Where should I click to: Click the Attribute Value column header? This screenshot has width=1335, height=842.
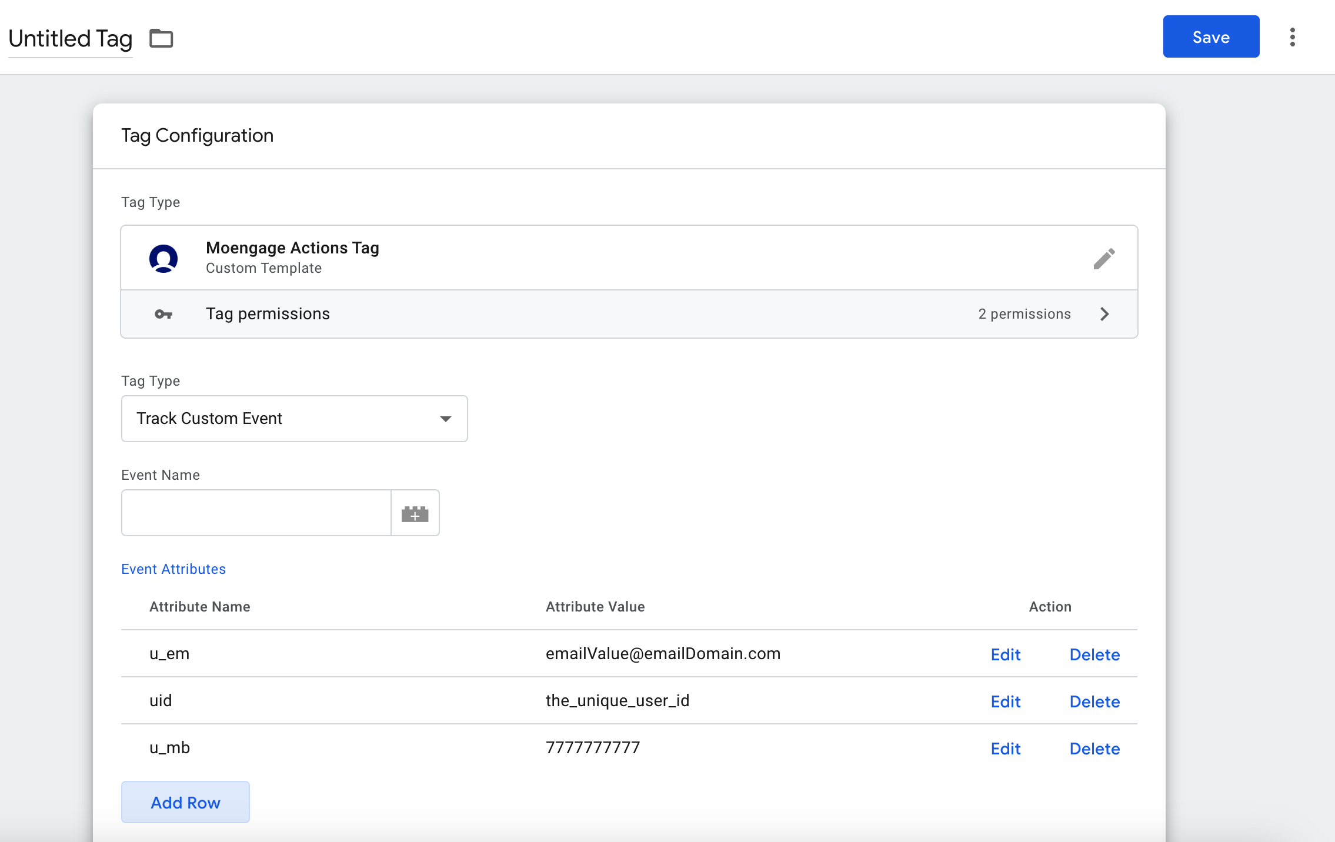pos(595,607)
